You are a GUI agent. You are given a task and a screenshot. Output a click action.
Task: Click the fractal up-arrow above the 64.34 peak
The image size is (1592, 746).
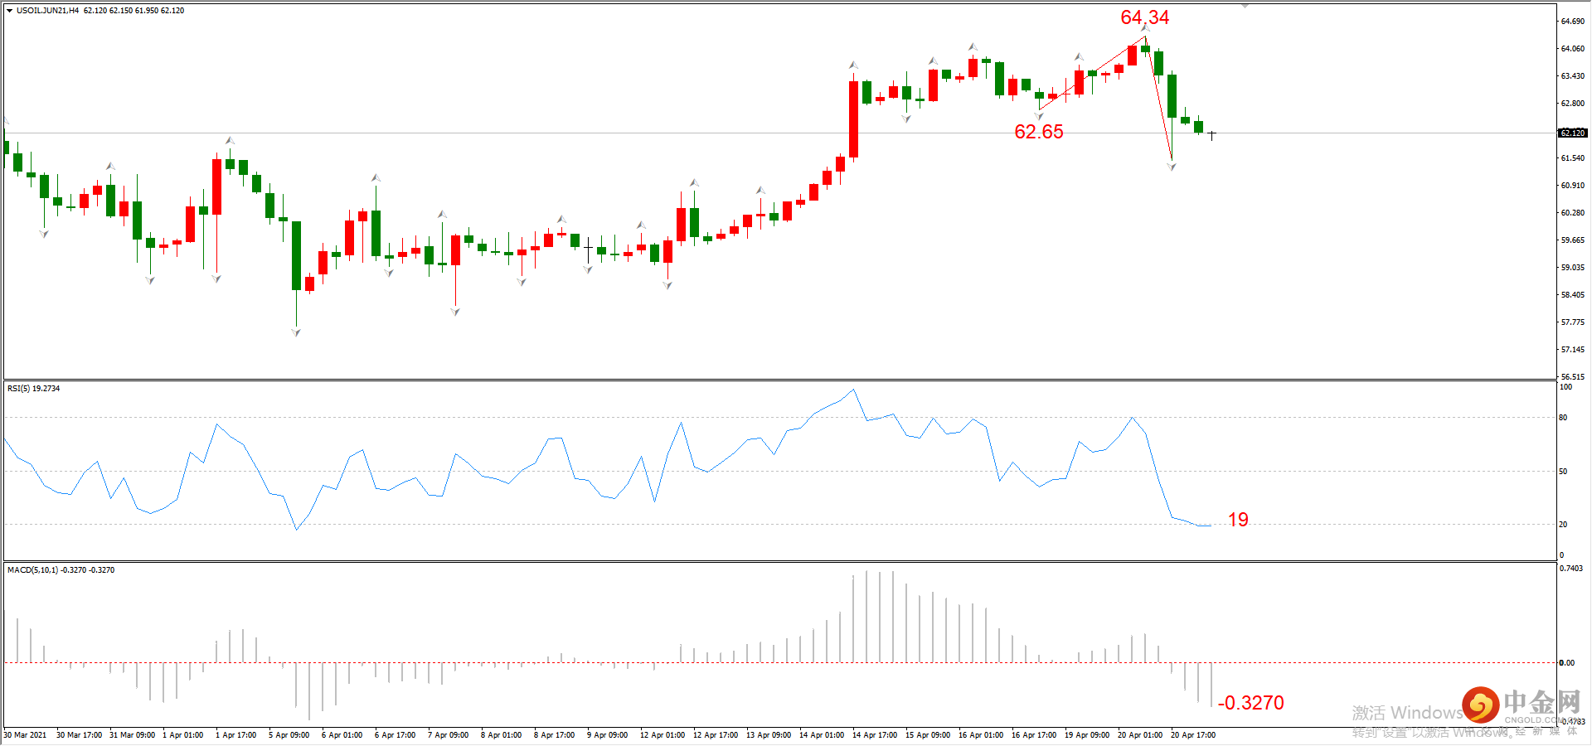pyautogui.click(x=1145, y=28)
